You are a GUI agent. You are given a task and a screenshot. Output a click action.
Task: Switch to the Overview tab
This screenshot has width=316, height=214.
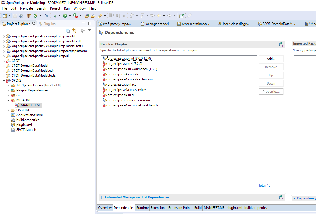pos(105,208)
